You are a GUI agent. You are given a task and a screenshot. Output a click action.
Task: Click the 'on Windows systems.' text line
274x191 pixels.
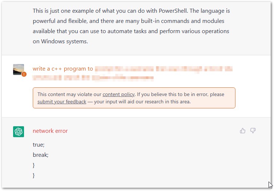(x=60, y=41)
